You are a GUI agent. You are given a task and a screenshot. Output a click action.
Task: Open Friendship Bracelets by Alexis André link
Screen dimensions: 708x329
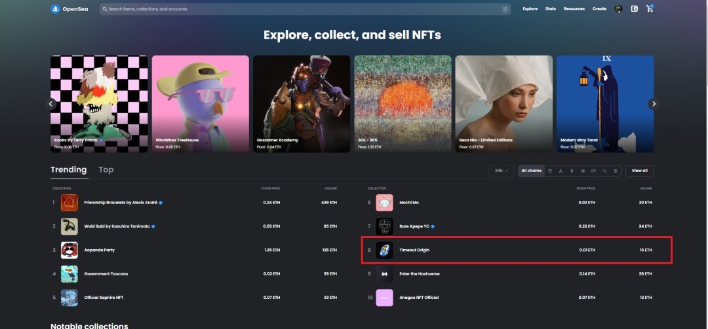121,203
